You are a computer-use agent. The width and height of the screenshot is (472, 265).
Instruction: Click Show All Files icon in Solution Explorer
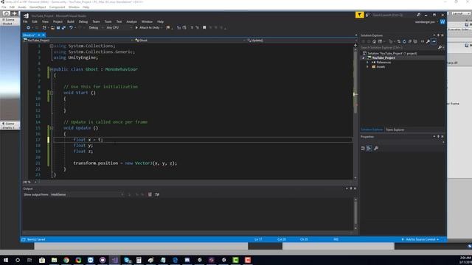click(415, 41)
